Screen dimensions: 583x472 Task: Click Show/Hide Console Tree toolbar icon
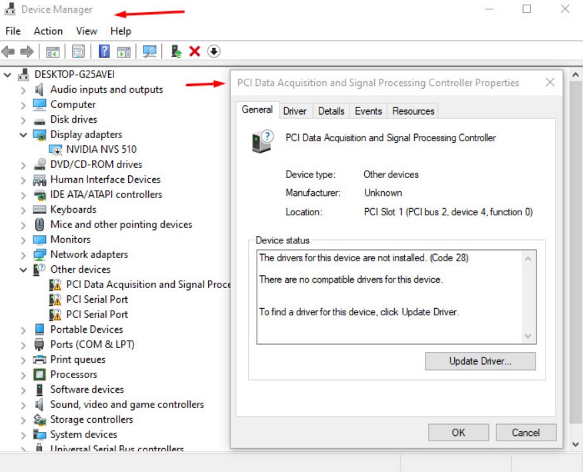53,51
